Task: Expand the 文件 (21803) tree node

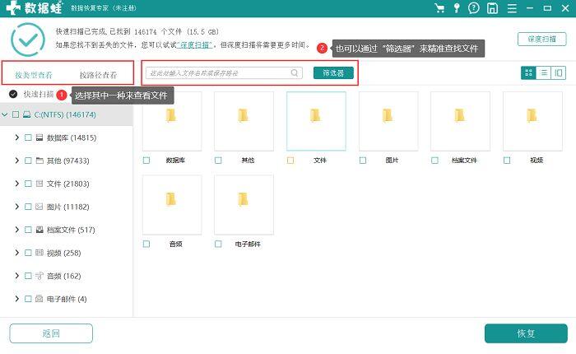Action: pyautogui.click(x=17, y=184)
